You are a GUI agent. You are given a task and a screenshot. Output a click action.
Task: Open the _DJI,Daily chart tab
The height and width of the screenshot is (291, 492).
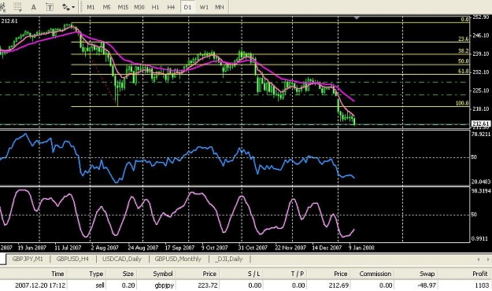coord(229,259)
